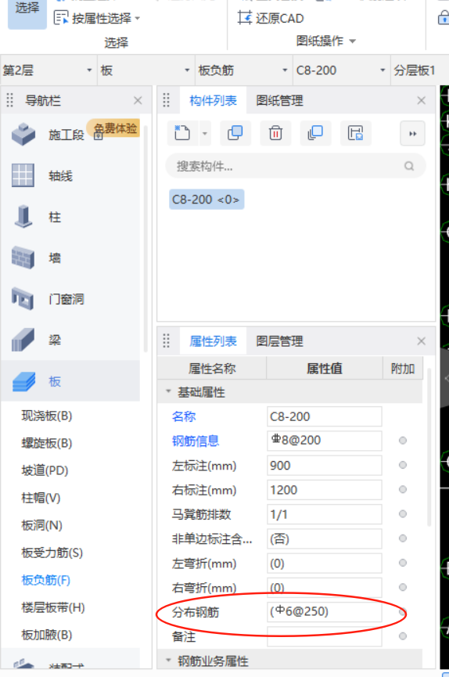
Task: Select 螺旋板(B) in tree
Action: [x=47, y=443]
